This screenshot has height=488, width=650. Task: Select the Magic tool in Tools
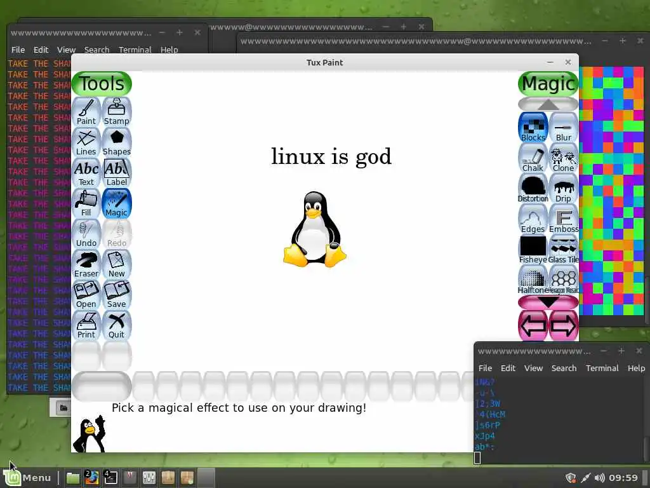coord(117,203)
